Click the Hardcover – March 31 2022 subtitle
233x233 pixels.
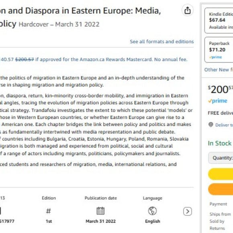[59, 25]
